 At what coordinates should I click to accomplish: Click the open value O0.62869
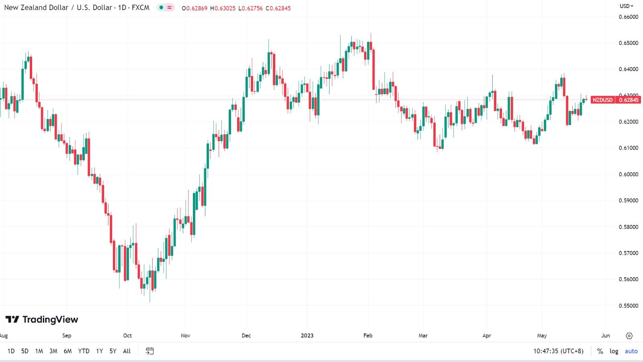click(195, 8)
